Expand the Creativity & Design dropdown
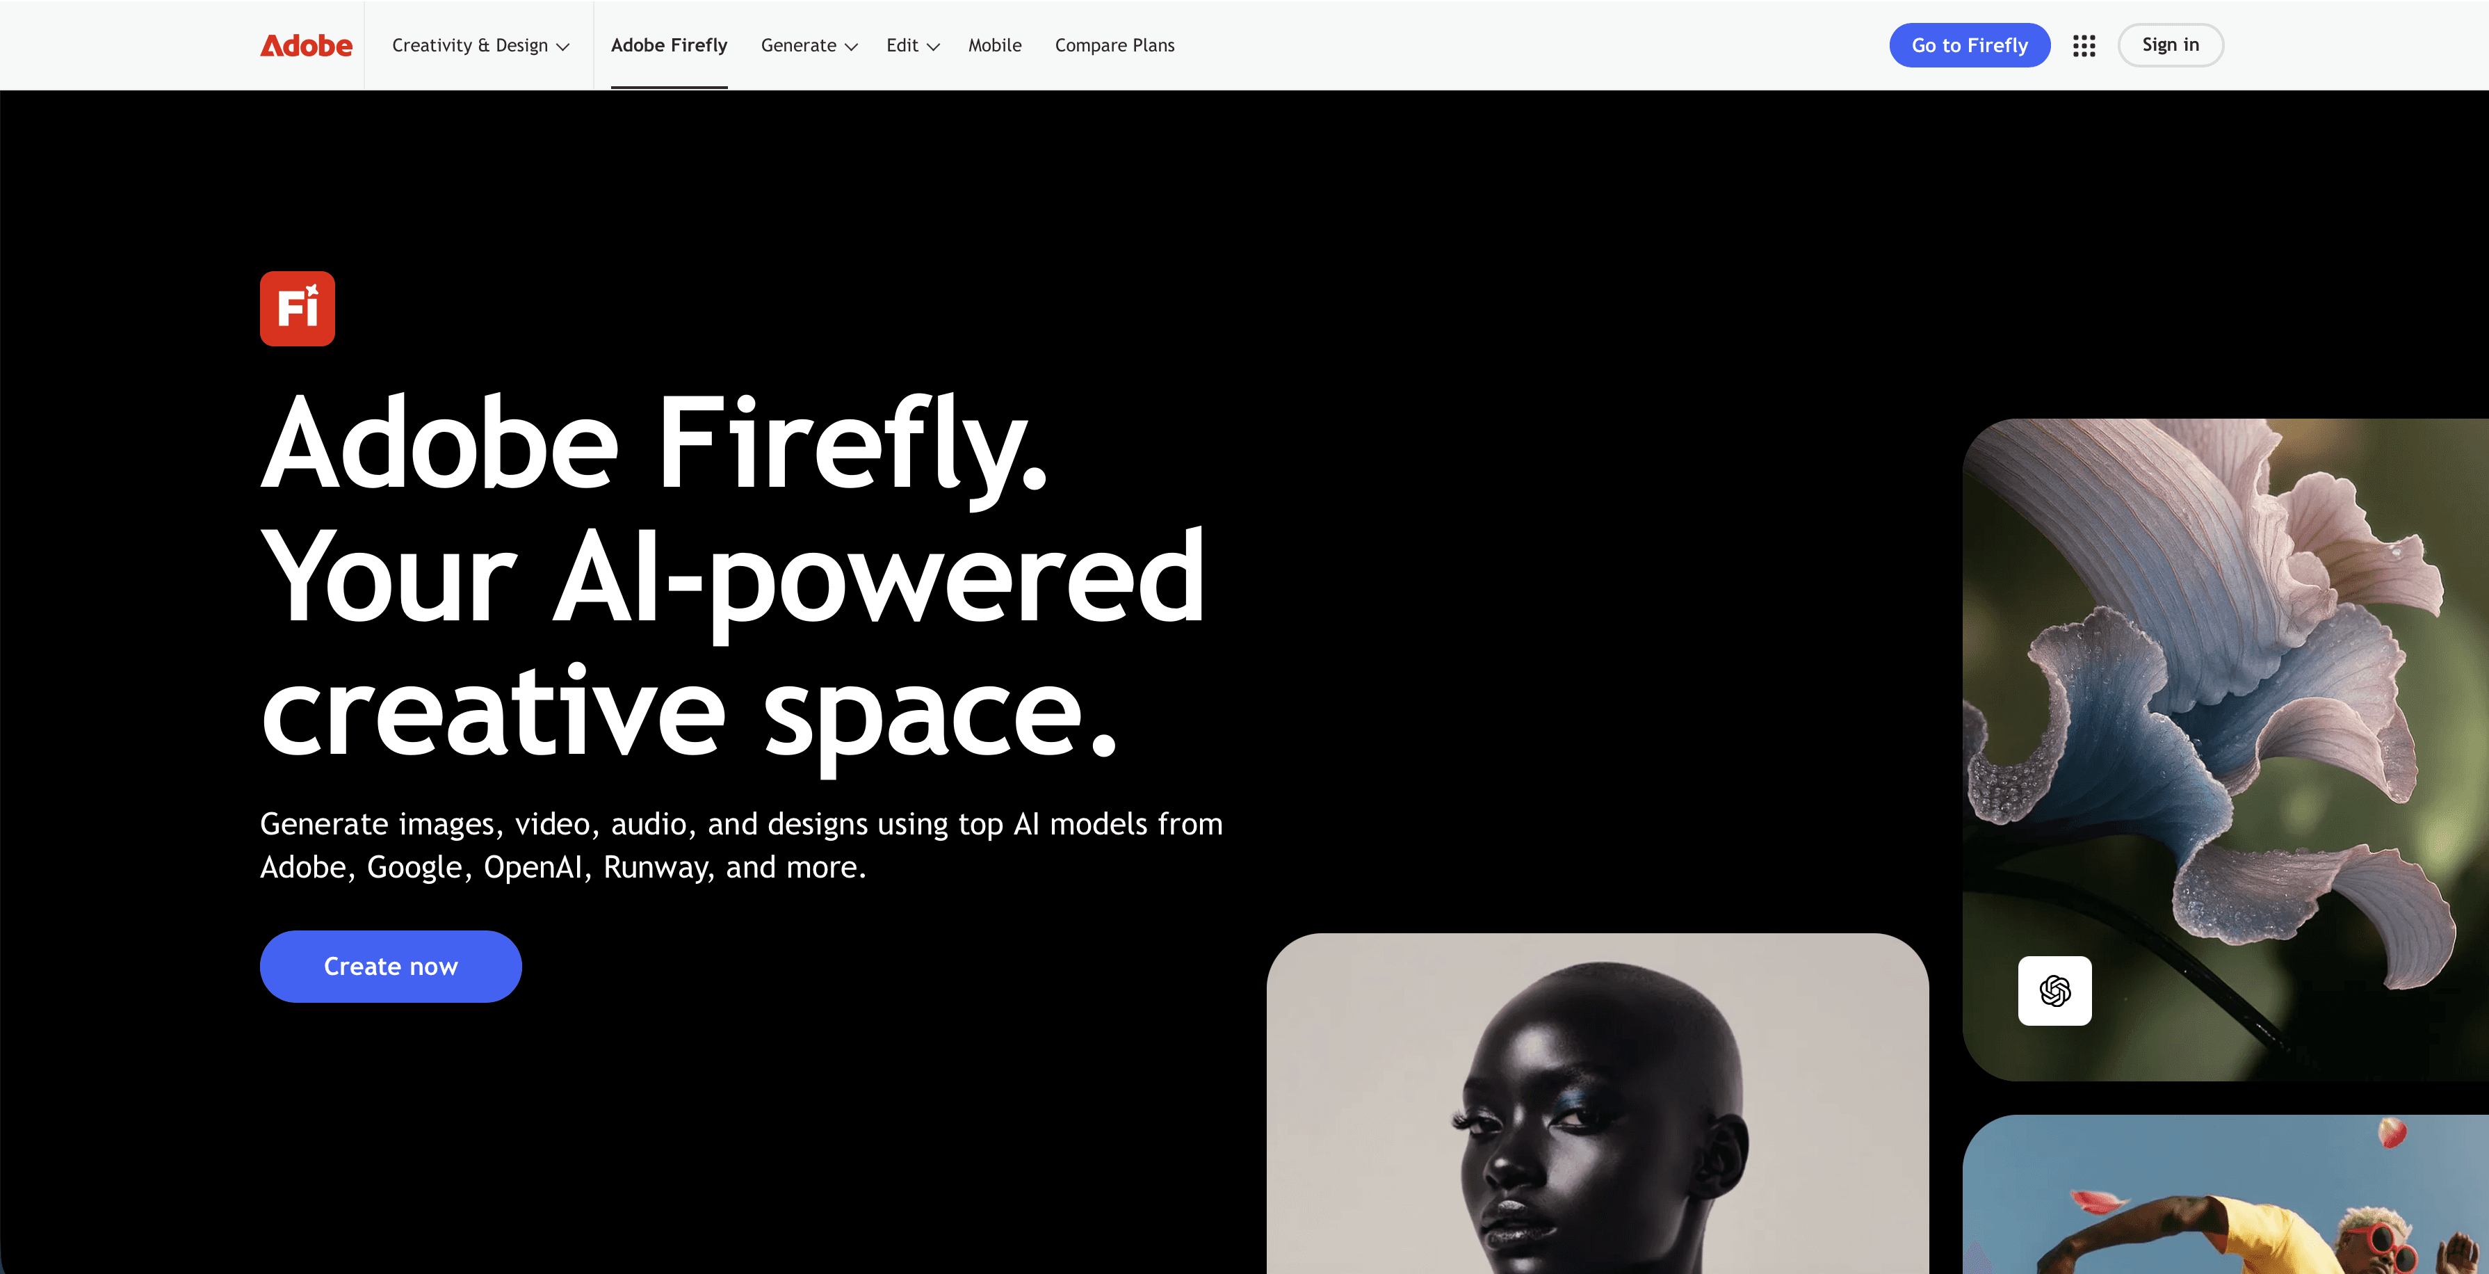Viewport: 2489px width, 1274px height. 480,45
